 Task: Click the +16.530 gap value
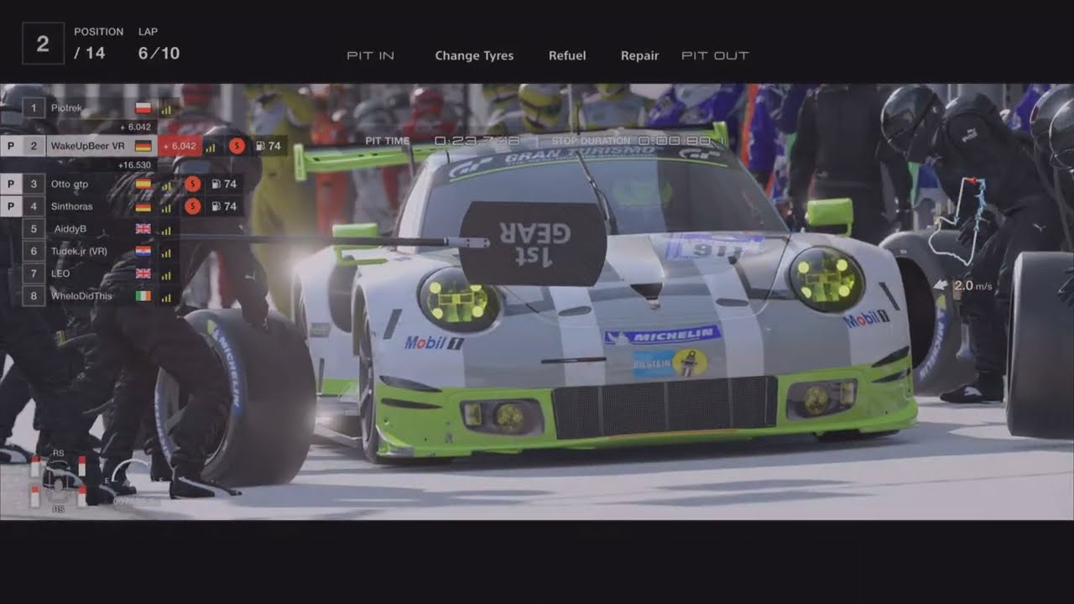pyautogui.click(x=134, y=165)
